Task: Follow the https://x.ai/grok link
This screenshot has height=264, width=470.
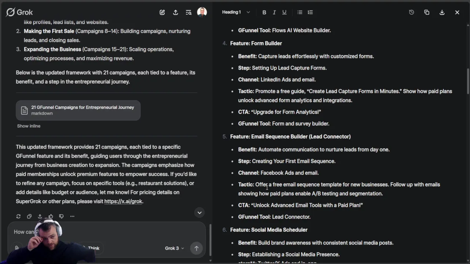Action: pos(123,201)
